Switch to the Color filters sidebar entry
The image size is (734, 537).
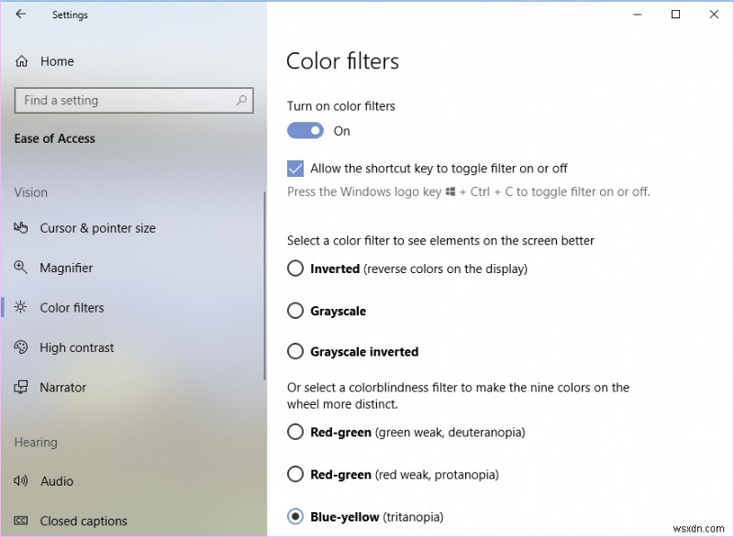click(x=73, y=308)
